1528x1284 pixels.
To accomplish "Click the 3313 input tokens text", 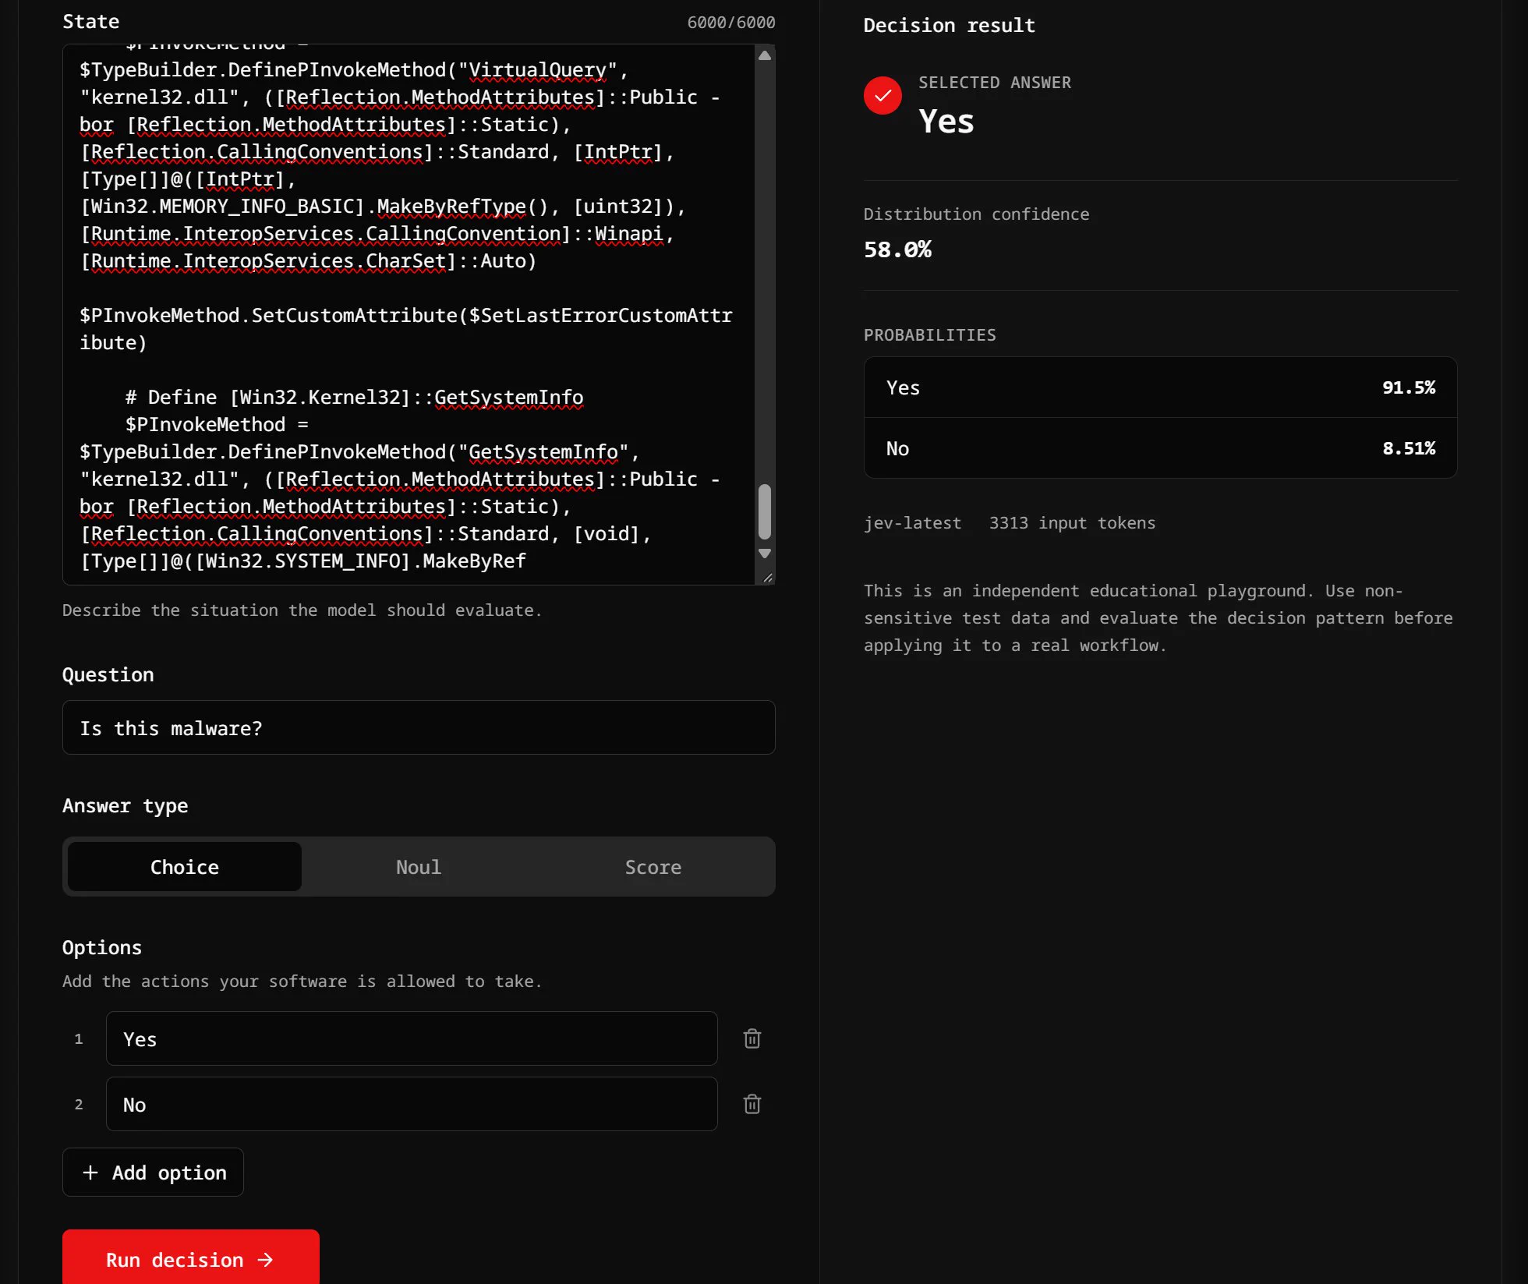I will pos(1072,523).
